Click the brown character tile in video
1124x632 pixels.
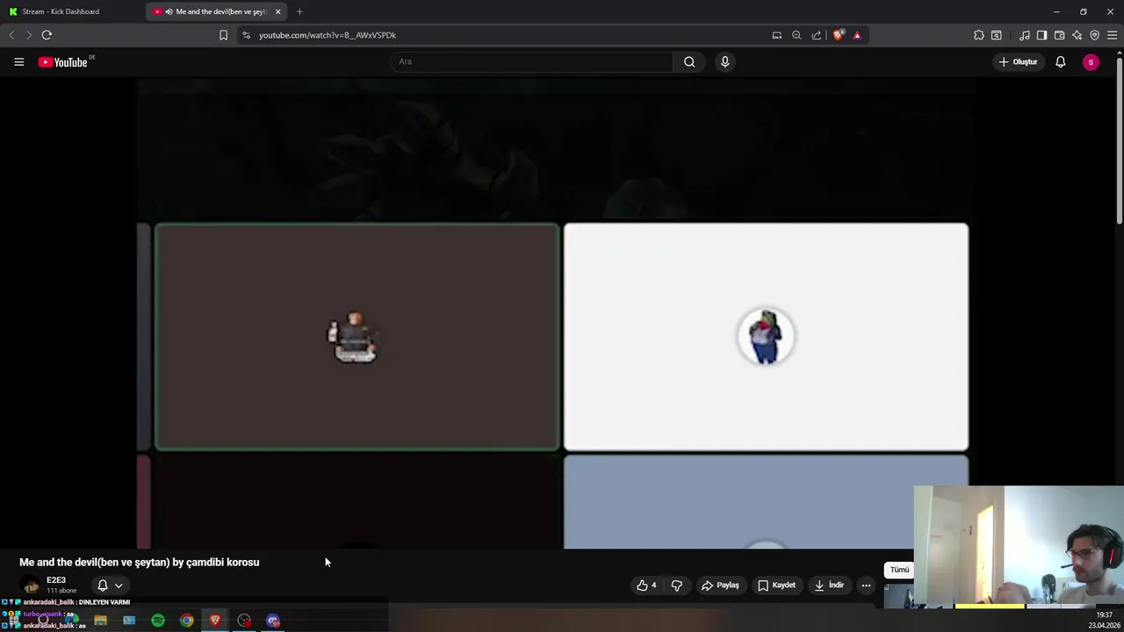[357, 337]
